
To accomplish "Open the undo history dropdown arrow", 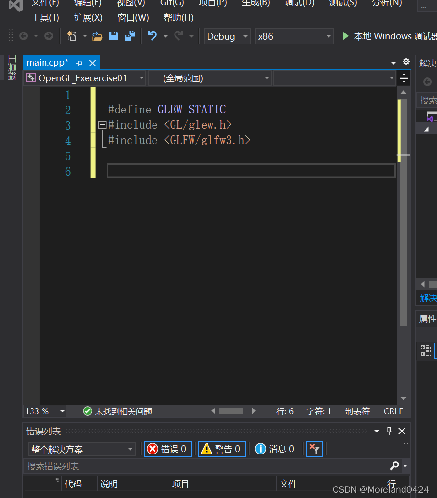I will (165, 36).
